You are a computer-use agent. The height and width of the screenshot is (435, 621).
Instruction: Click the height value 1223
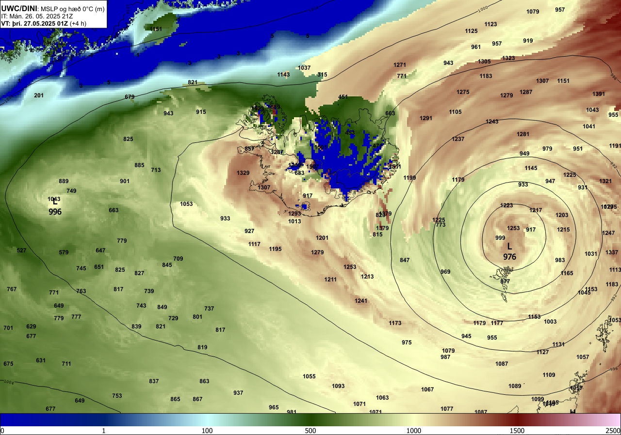click(x=507, y=205)
